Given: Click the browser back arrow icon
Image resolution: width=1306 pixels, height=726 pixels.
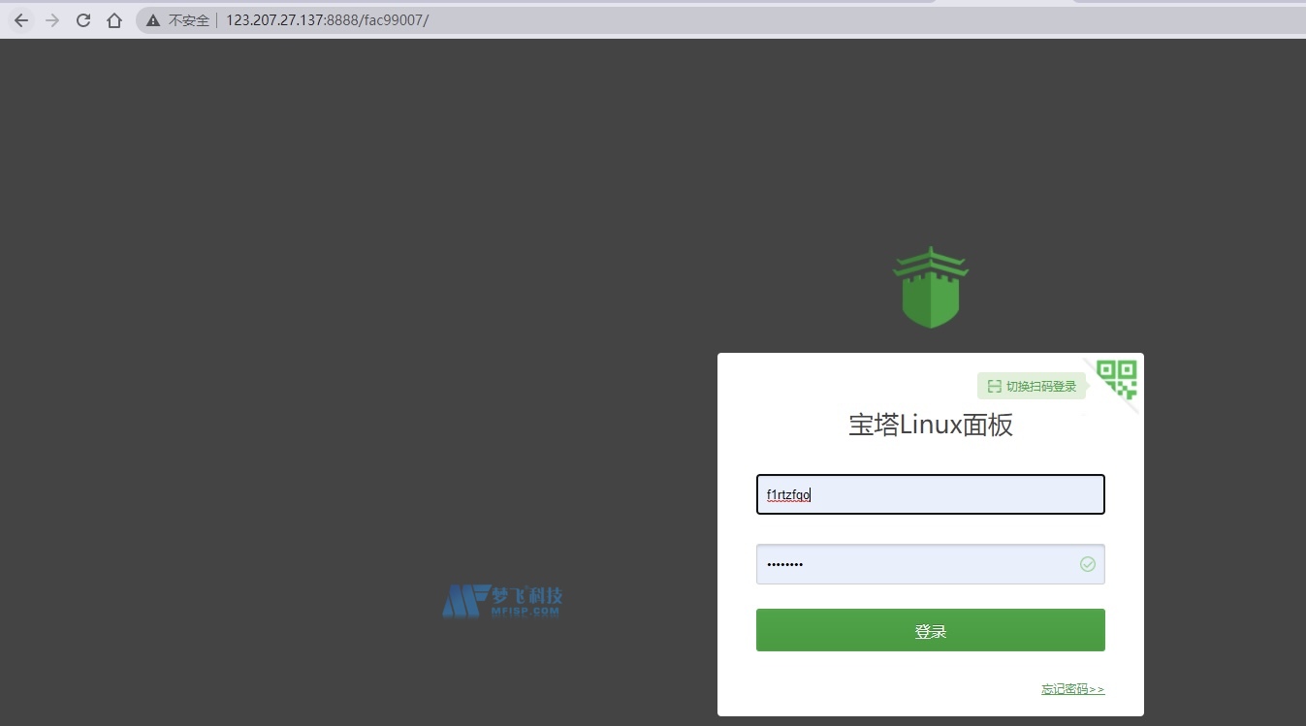Looking at the screenshot, I should (x=21, y=19).
